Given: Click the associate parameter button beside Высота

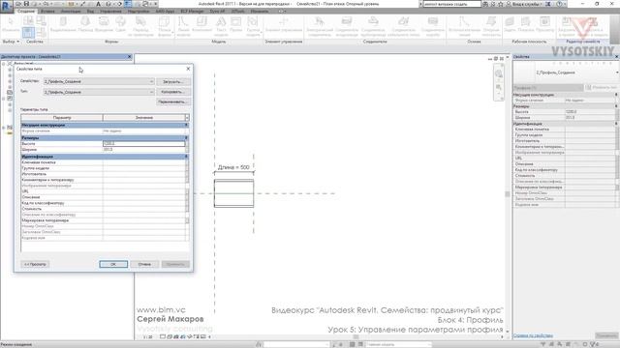Looking at the screenshot, I should (187, 144).
